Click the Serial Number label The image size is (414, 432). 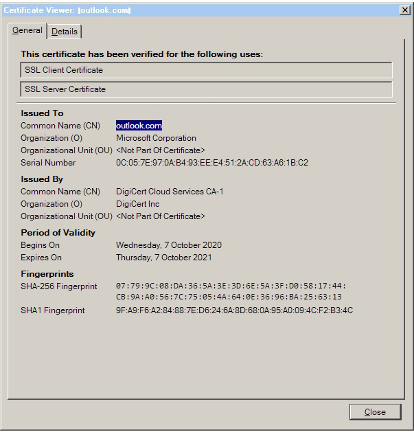(48, 163)
